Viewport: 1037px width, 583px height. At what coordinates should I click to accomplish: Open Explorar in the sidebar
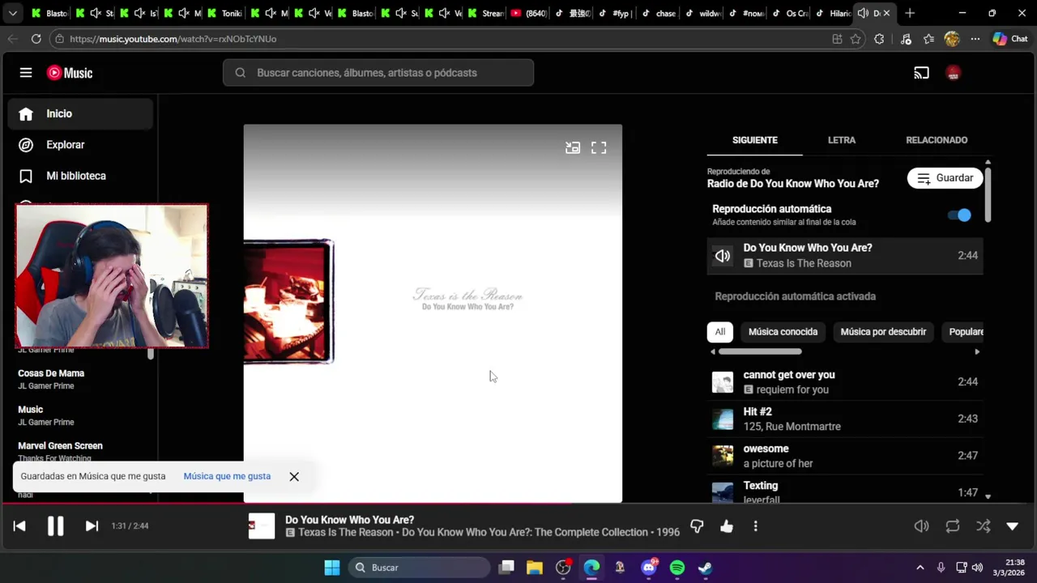(x=80, y=145)
